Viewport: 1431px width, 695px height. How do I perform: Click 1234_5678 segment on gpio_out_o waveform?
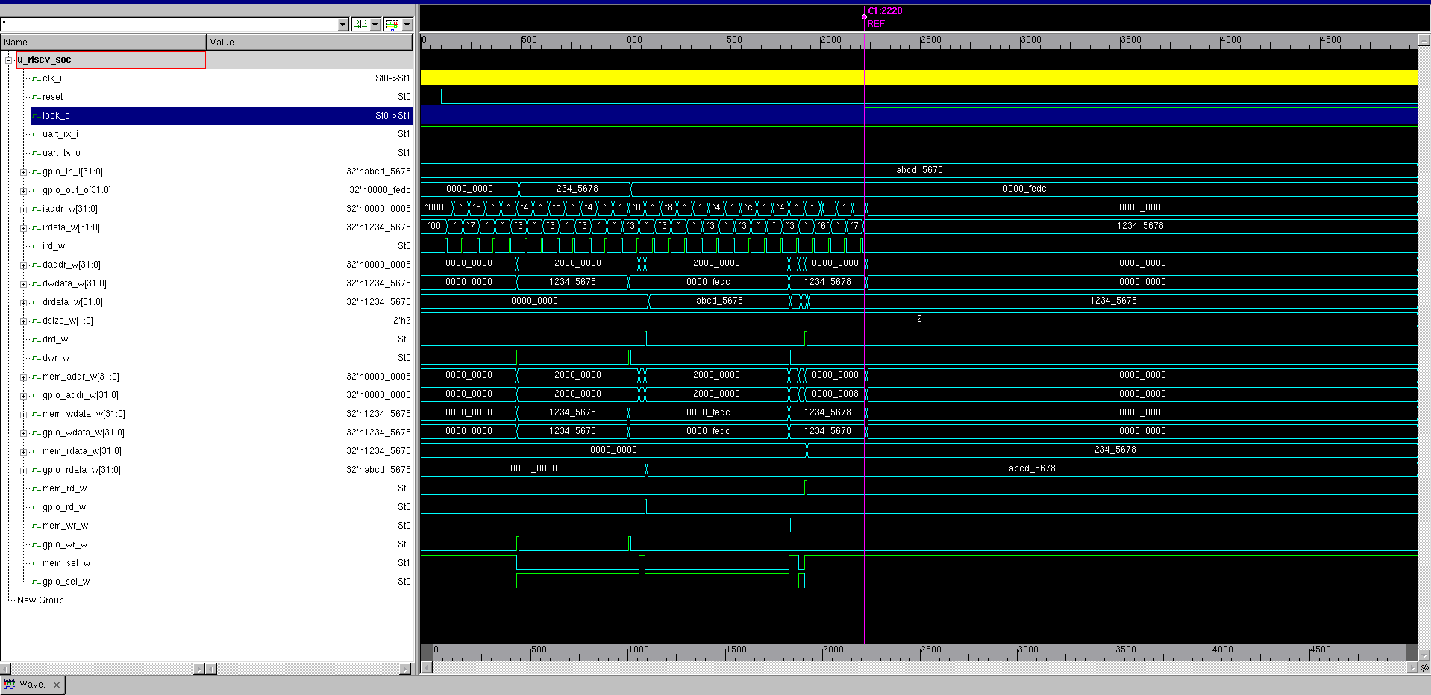coord(574,189)
